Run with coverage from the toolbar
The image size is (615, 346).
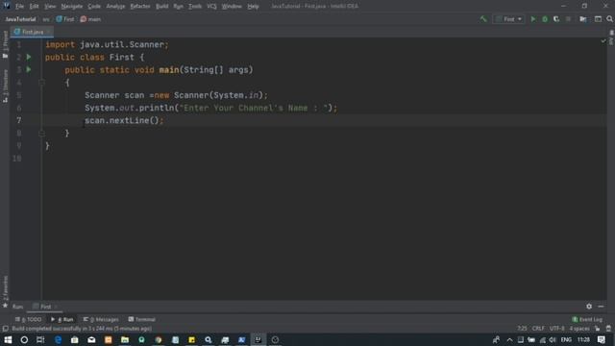point(556,19)
